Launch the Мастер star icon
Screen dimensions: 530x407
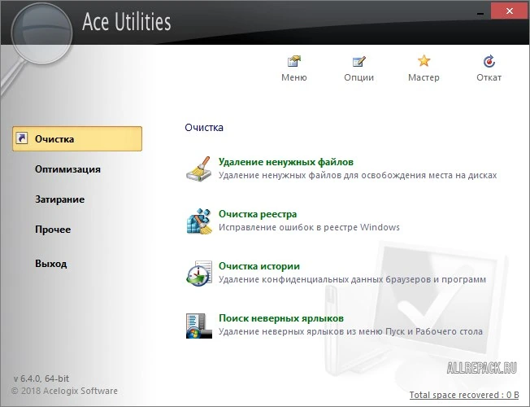pos(424,61)
